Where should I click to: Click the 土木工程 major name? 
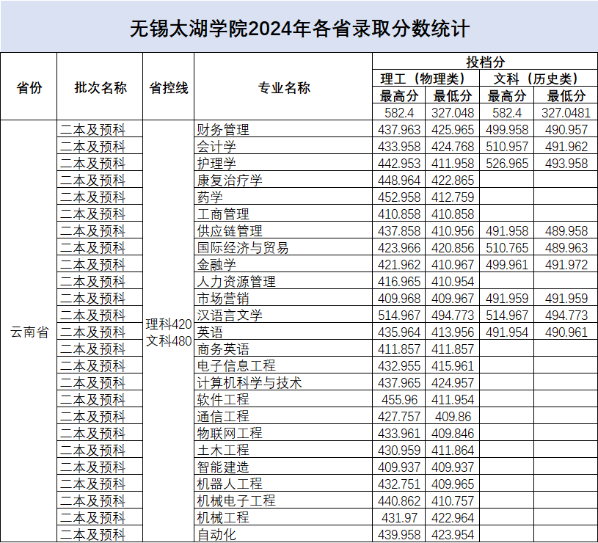223,451
